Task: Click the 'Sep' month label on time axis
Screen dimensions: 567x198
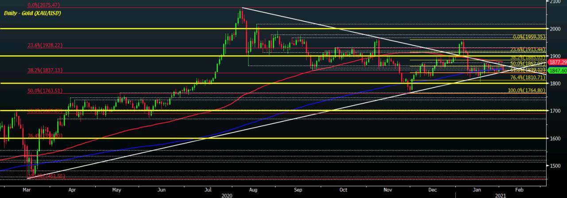Action: [x=298, y=190]
